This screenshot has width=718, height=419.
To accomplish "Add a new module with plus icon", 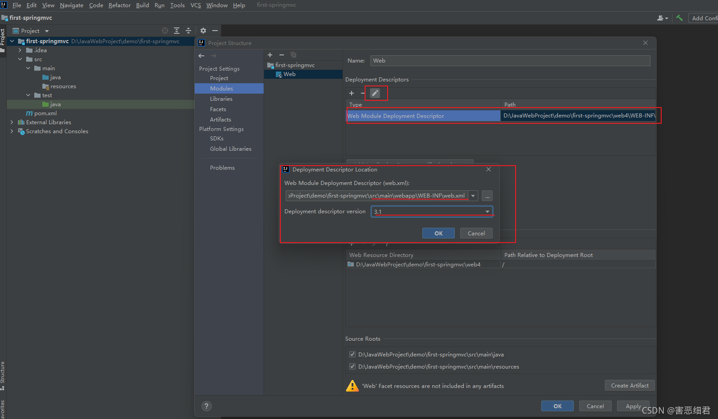I will point(270,55).
